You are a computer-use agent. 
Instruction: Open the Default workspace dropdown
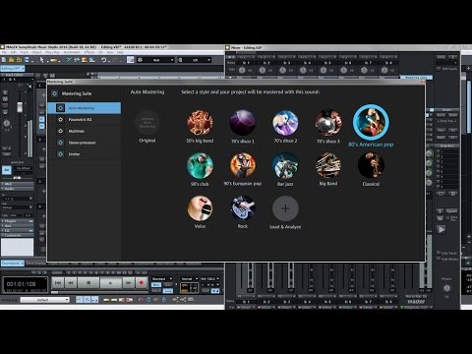click(x=45, y=300)
